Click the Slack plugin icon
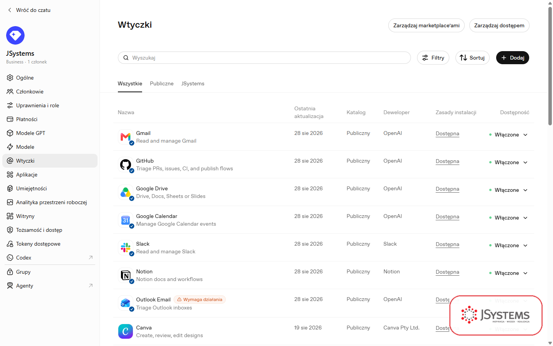The width and height of the screenshot is (553, 346). coord(126,248)
